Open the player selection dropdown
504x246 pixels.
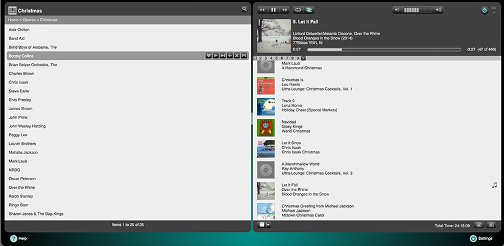[494, 10]
